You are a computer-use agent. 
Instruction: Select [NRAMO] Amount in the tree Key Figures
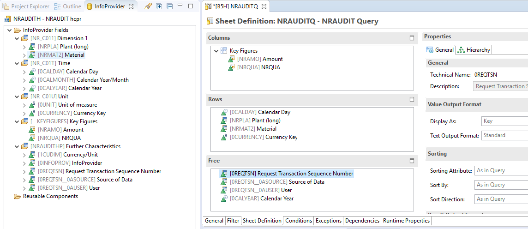(60, 130)
